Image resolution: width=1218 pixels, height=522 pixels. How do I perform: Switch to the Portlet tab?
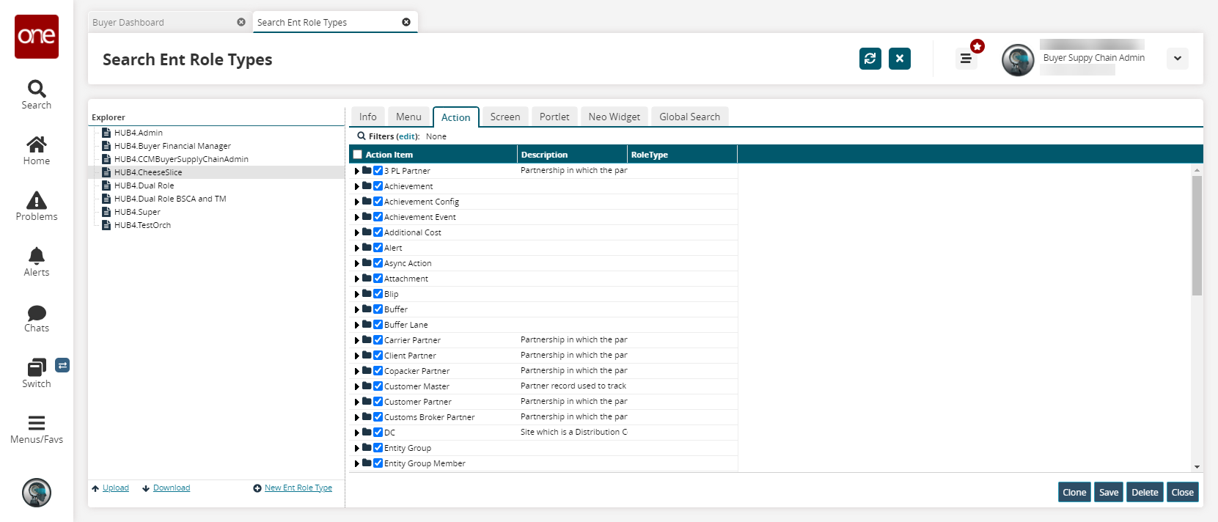(x=554, y=117)
